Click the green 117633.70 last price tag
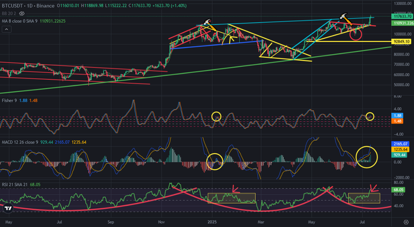Image resolution: width=414 pixels, height=227 pixels. 403,16
